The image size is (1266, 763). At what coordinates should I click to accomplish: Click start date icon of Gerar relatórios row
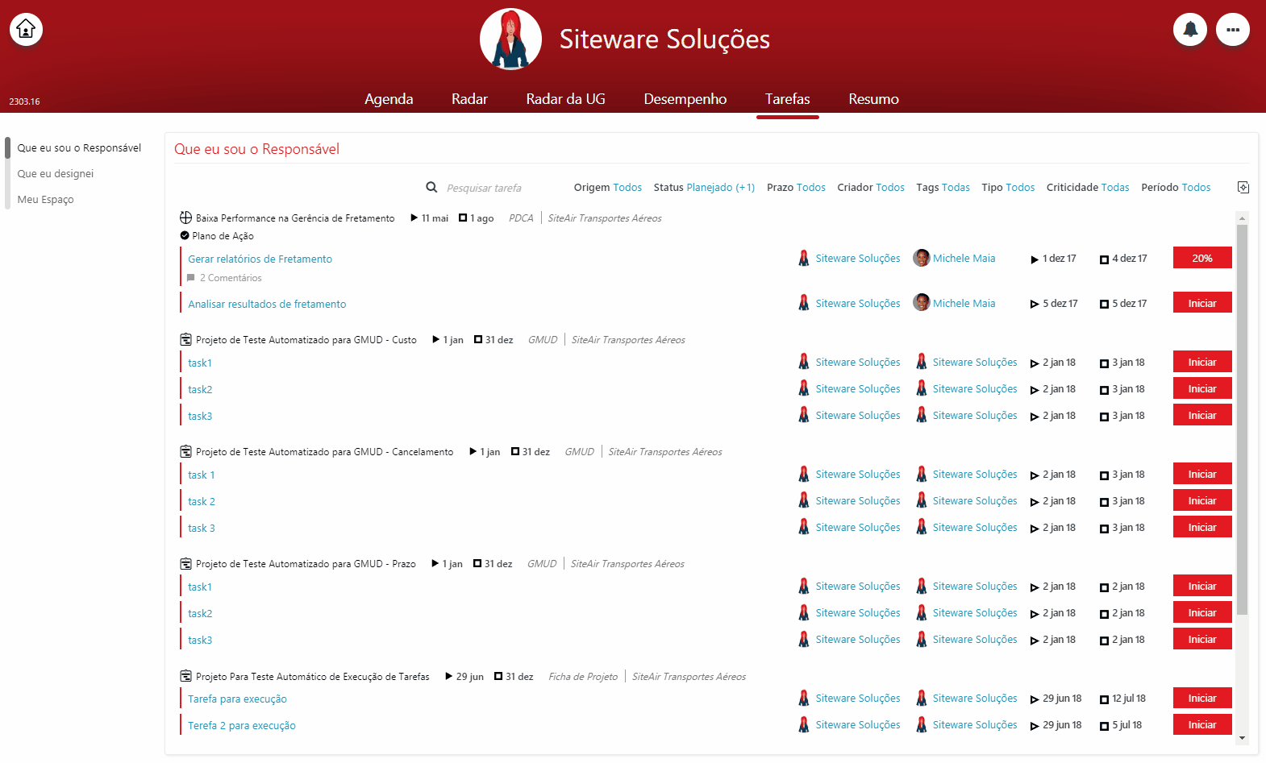pyautogui.click(x=1035, y=259)
